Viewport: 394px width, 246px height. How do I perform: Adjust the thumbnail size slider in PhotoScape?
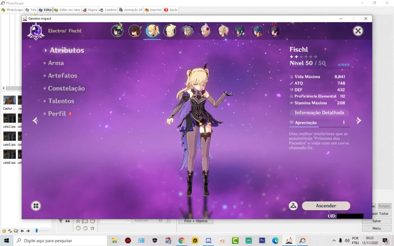coord(37,231)
